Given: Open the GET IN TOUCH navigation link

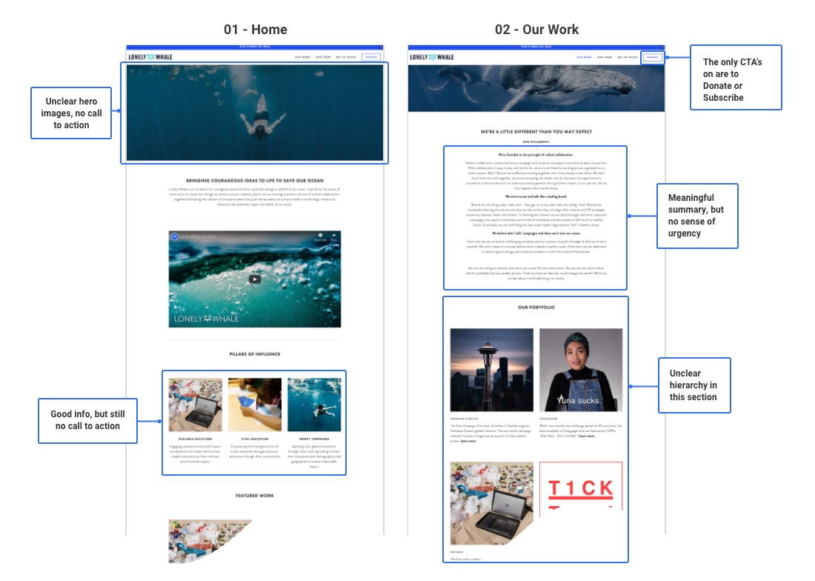Looking at the screenshot, I should point(345,56).
